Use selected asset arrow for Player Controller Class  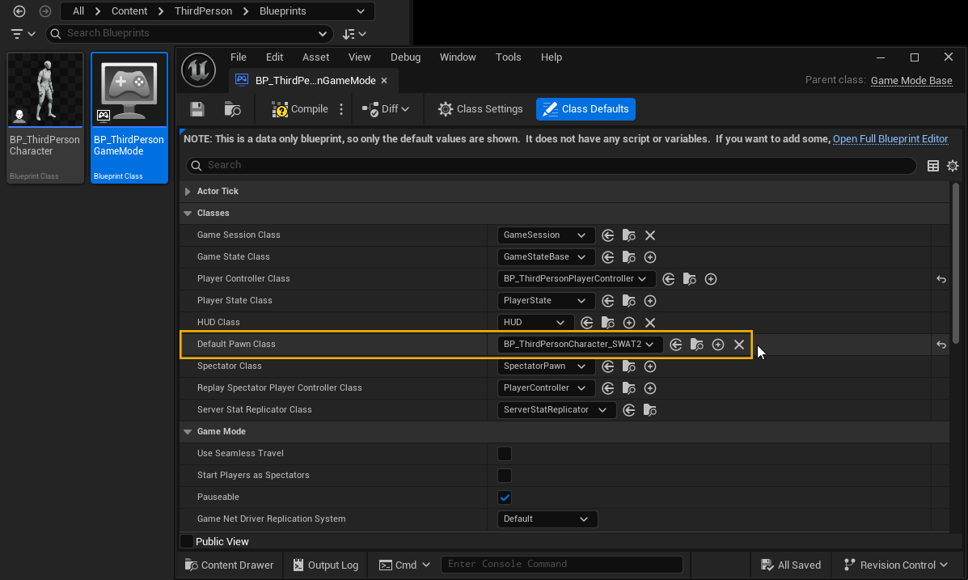coord(669,279)
